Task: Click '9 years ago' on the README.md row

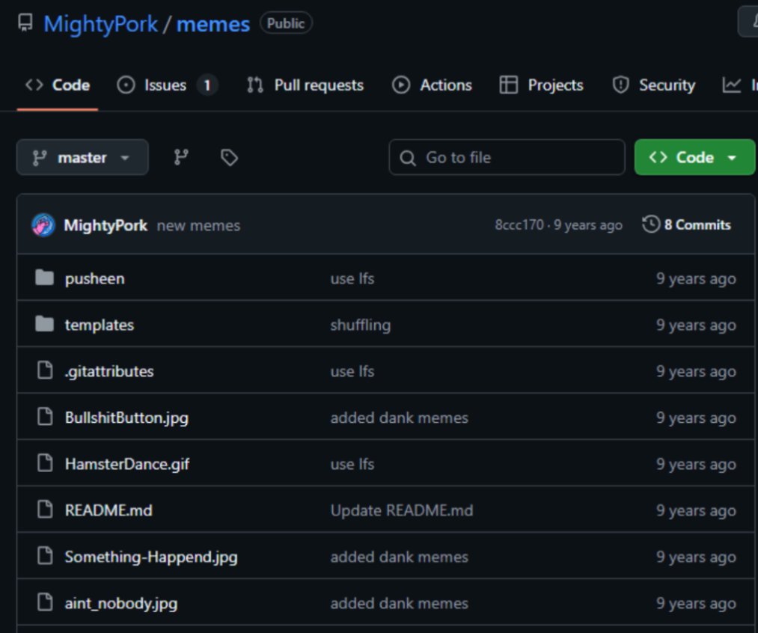Action: (x=696, y=510)
